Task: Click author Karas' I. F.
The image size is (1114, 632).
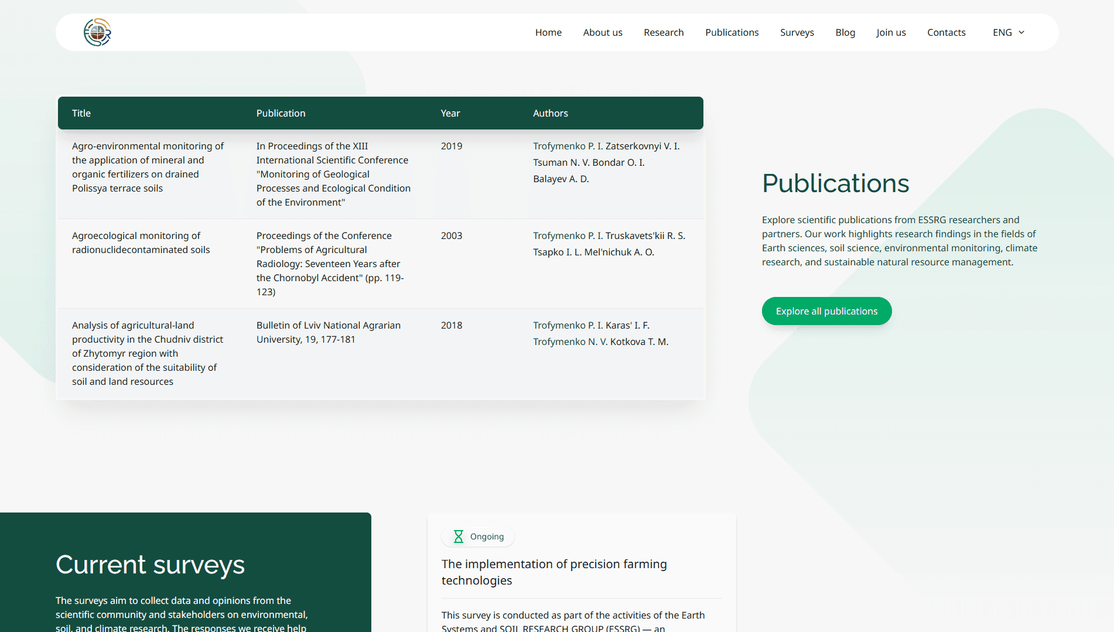Action: coord(627,325)
